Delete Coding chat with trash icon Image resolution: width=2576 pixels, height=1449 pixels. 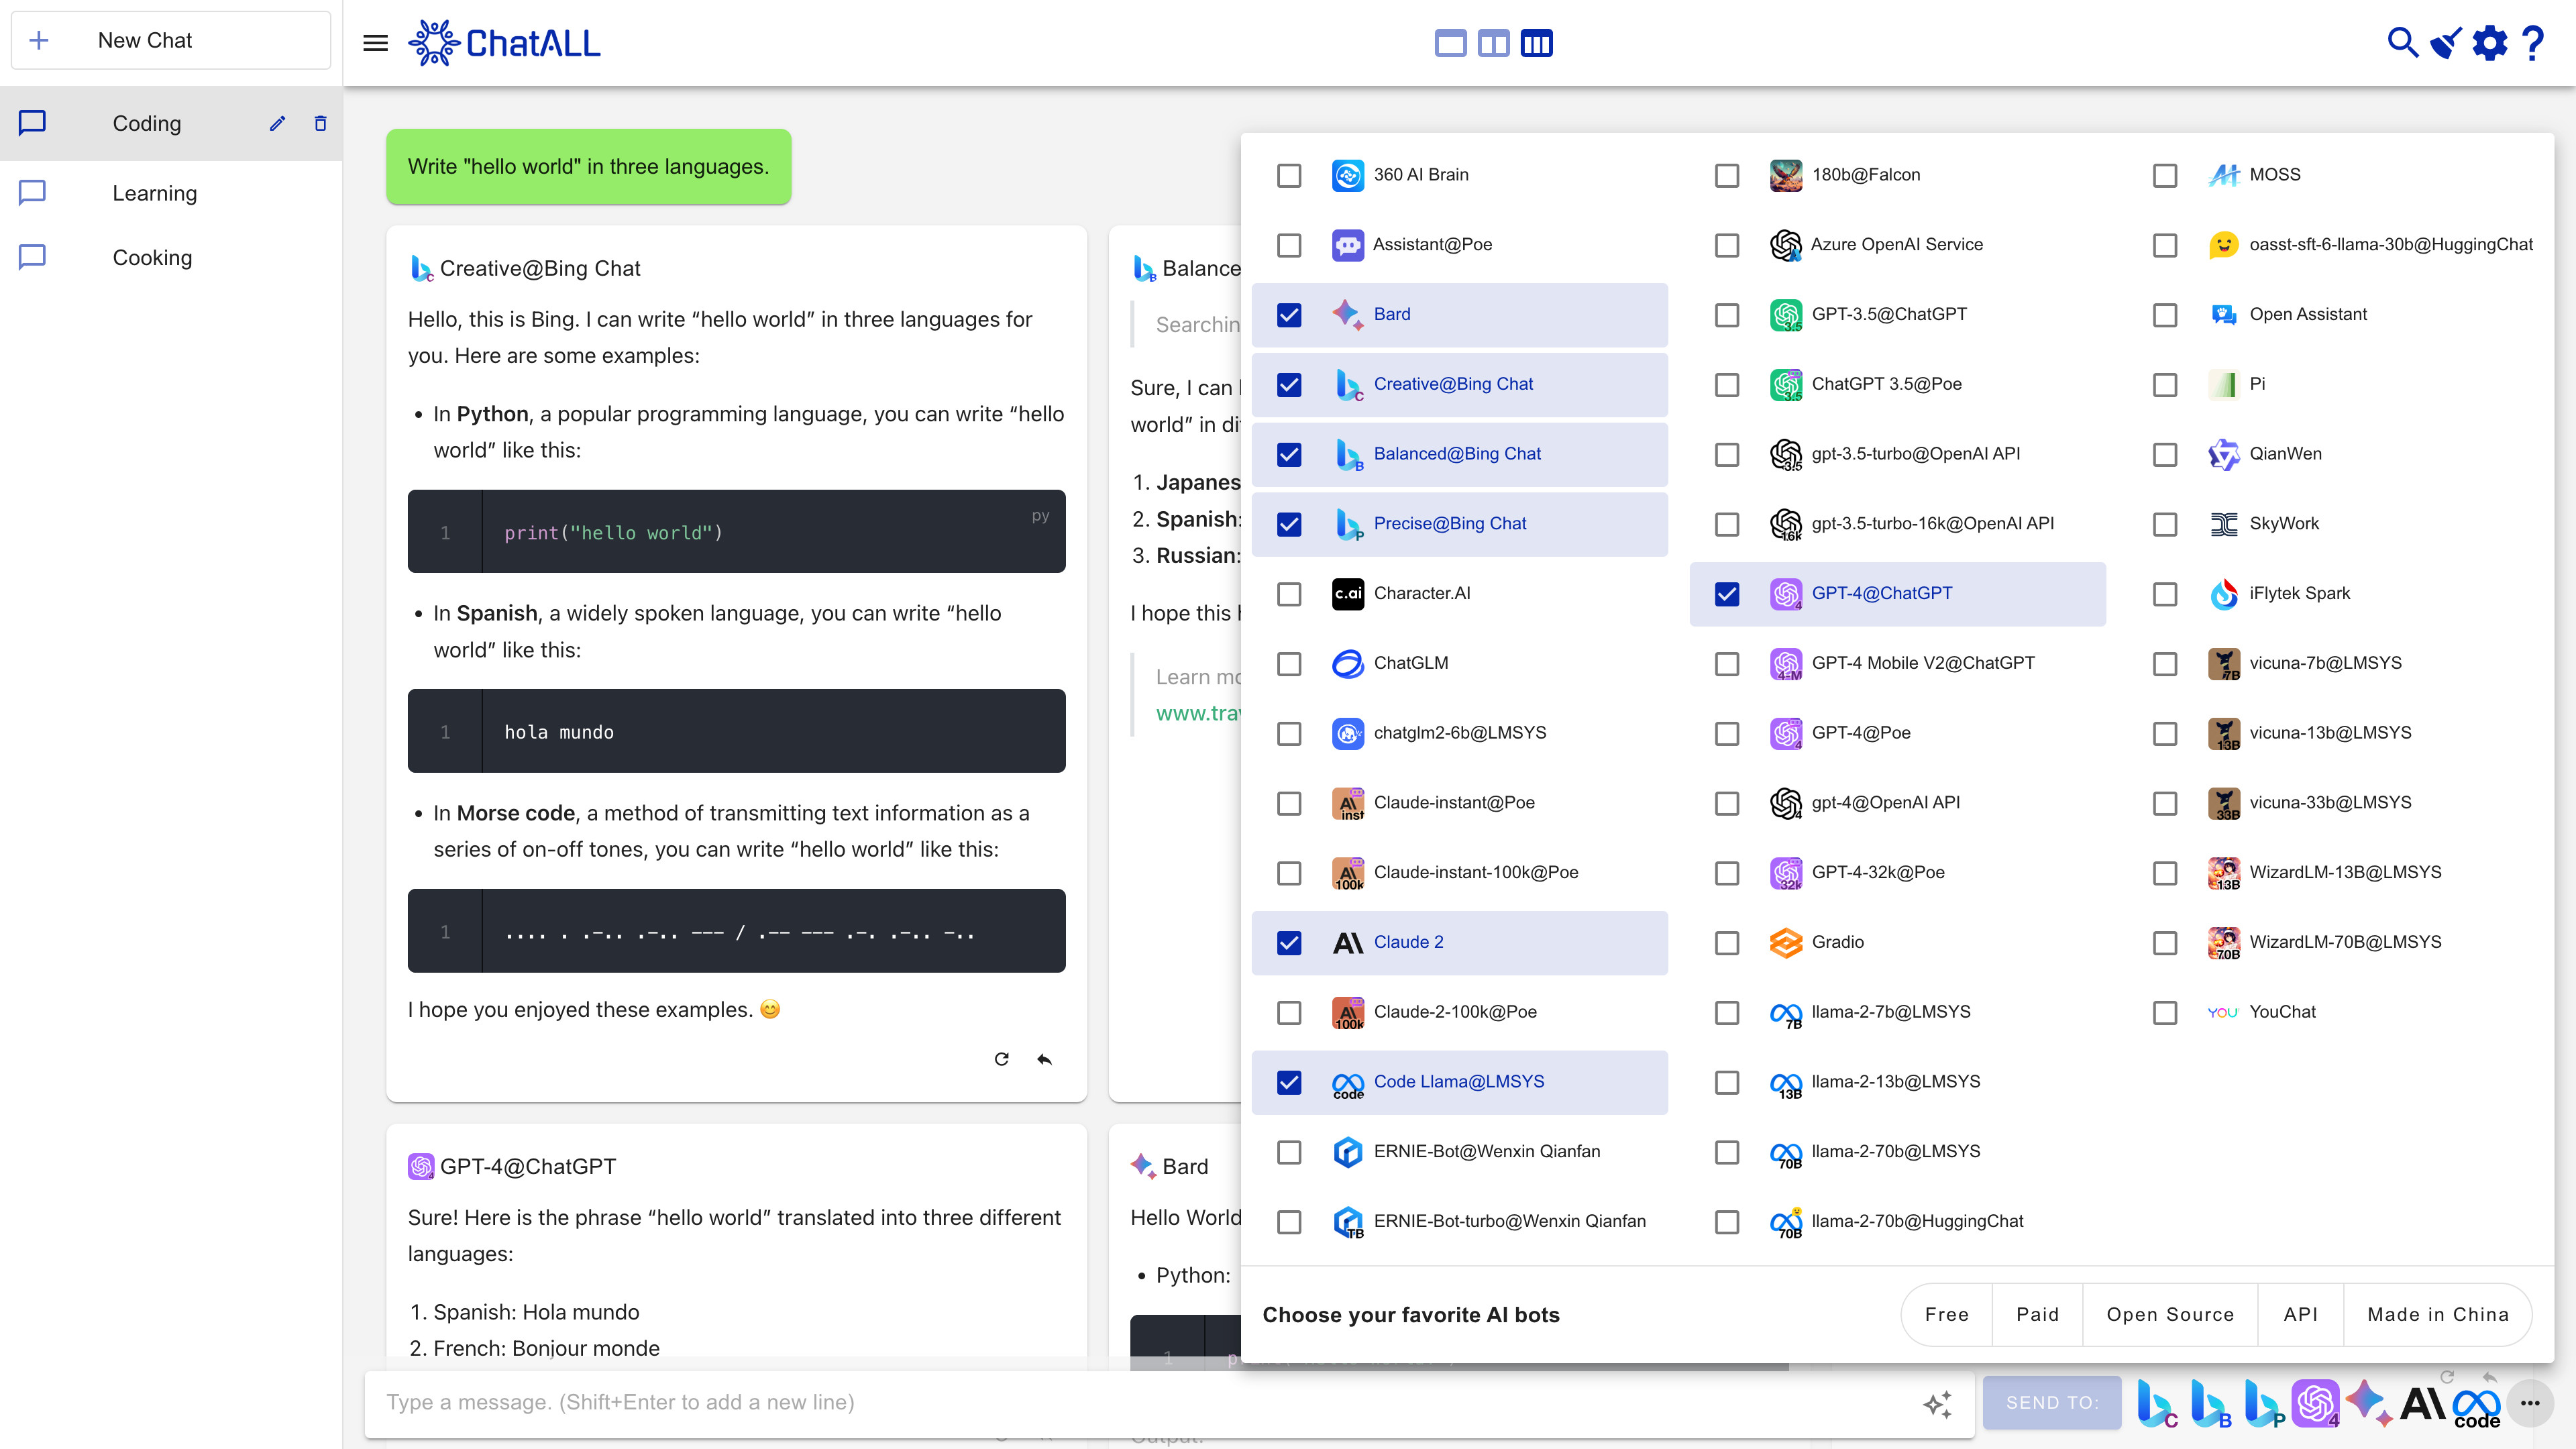pos(320,123)
